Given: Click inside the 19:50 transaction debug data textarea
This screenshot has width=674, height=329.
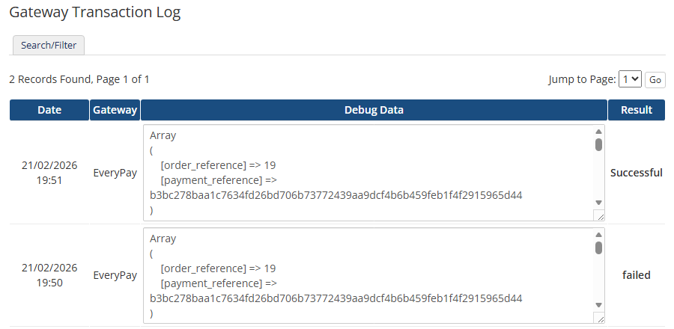Looking at the screenshot, I should (x=367, y=275).
